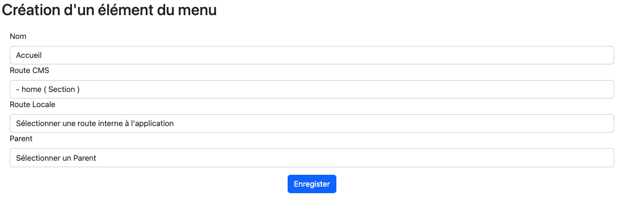Focus the Nom input field
This screenshot has height=217, width=637.
(x=311, y=55)
